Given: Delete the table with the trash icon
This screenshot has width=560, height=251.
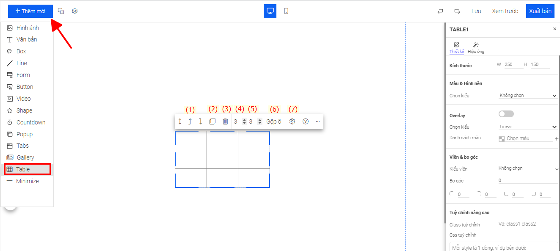Looking at the screenshot, I should tap(225, 121).
